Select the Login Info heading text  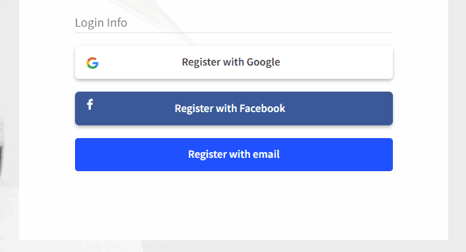point(101,23)
